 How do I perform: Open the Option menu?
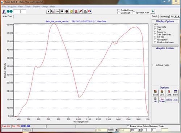[x=37, y=7]
